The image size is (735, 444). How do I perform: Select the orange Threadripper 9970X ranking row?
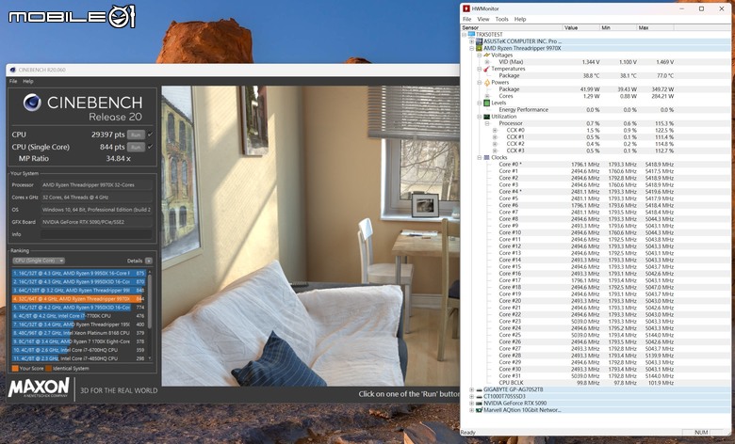pyautogui.click(x=79, y=298)
